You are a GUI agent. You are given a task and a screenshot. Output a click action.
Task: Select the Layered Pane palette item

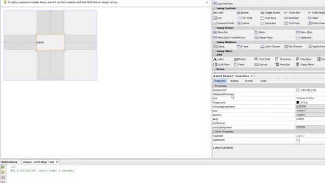pyautogui.click(x=223, y=4)
